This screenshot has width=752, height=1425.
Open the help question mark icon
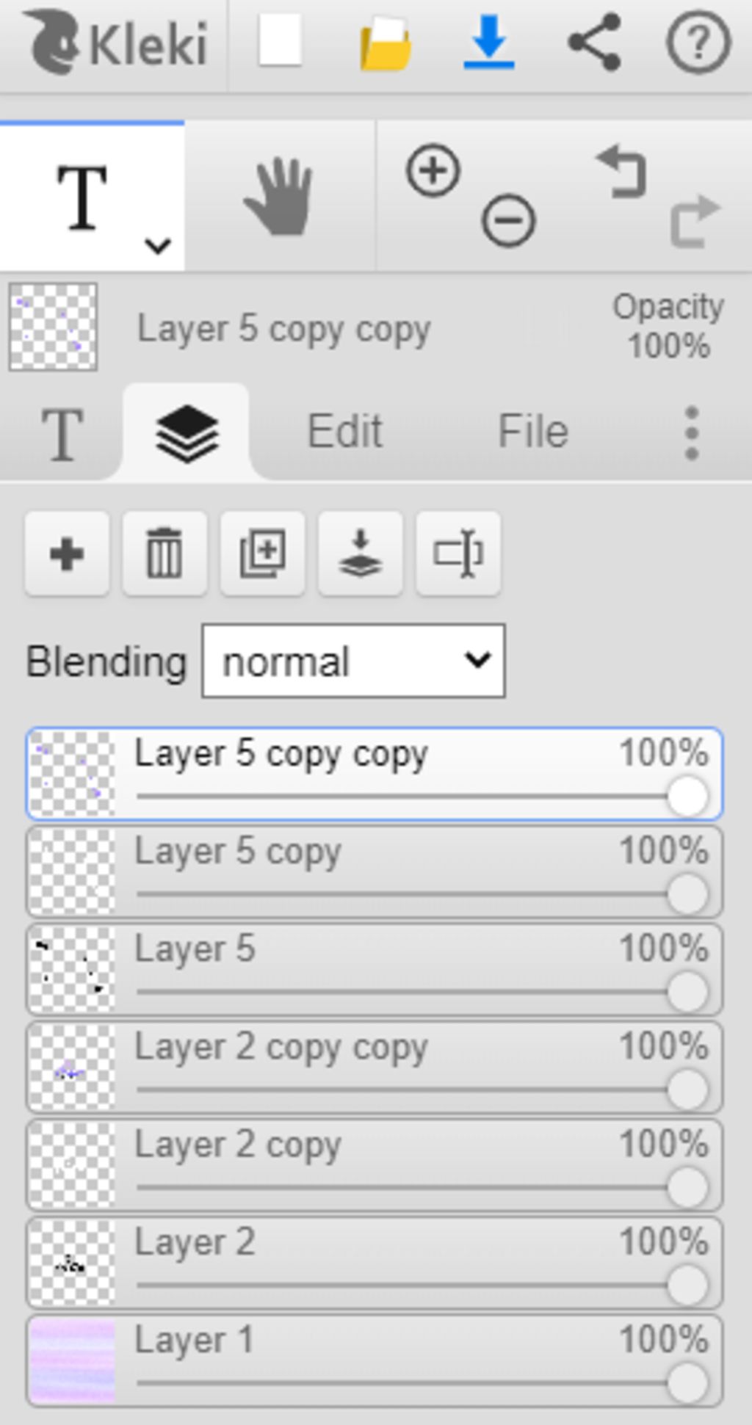(x=698, y=43)
